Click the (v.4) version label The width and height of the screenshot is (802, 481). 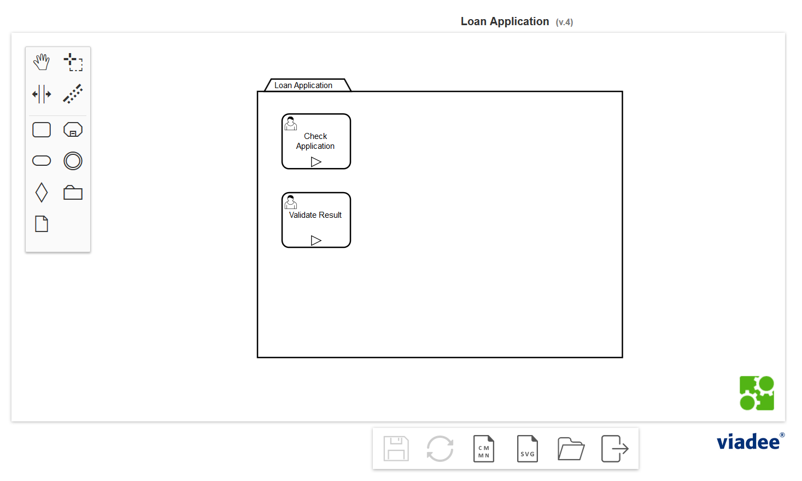point(564,22)
